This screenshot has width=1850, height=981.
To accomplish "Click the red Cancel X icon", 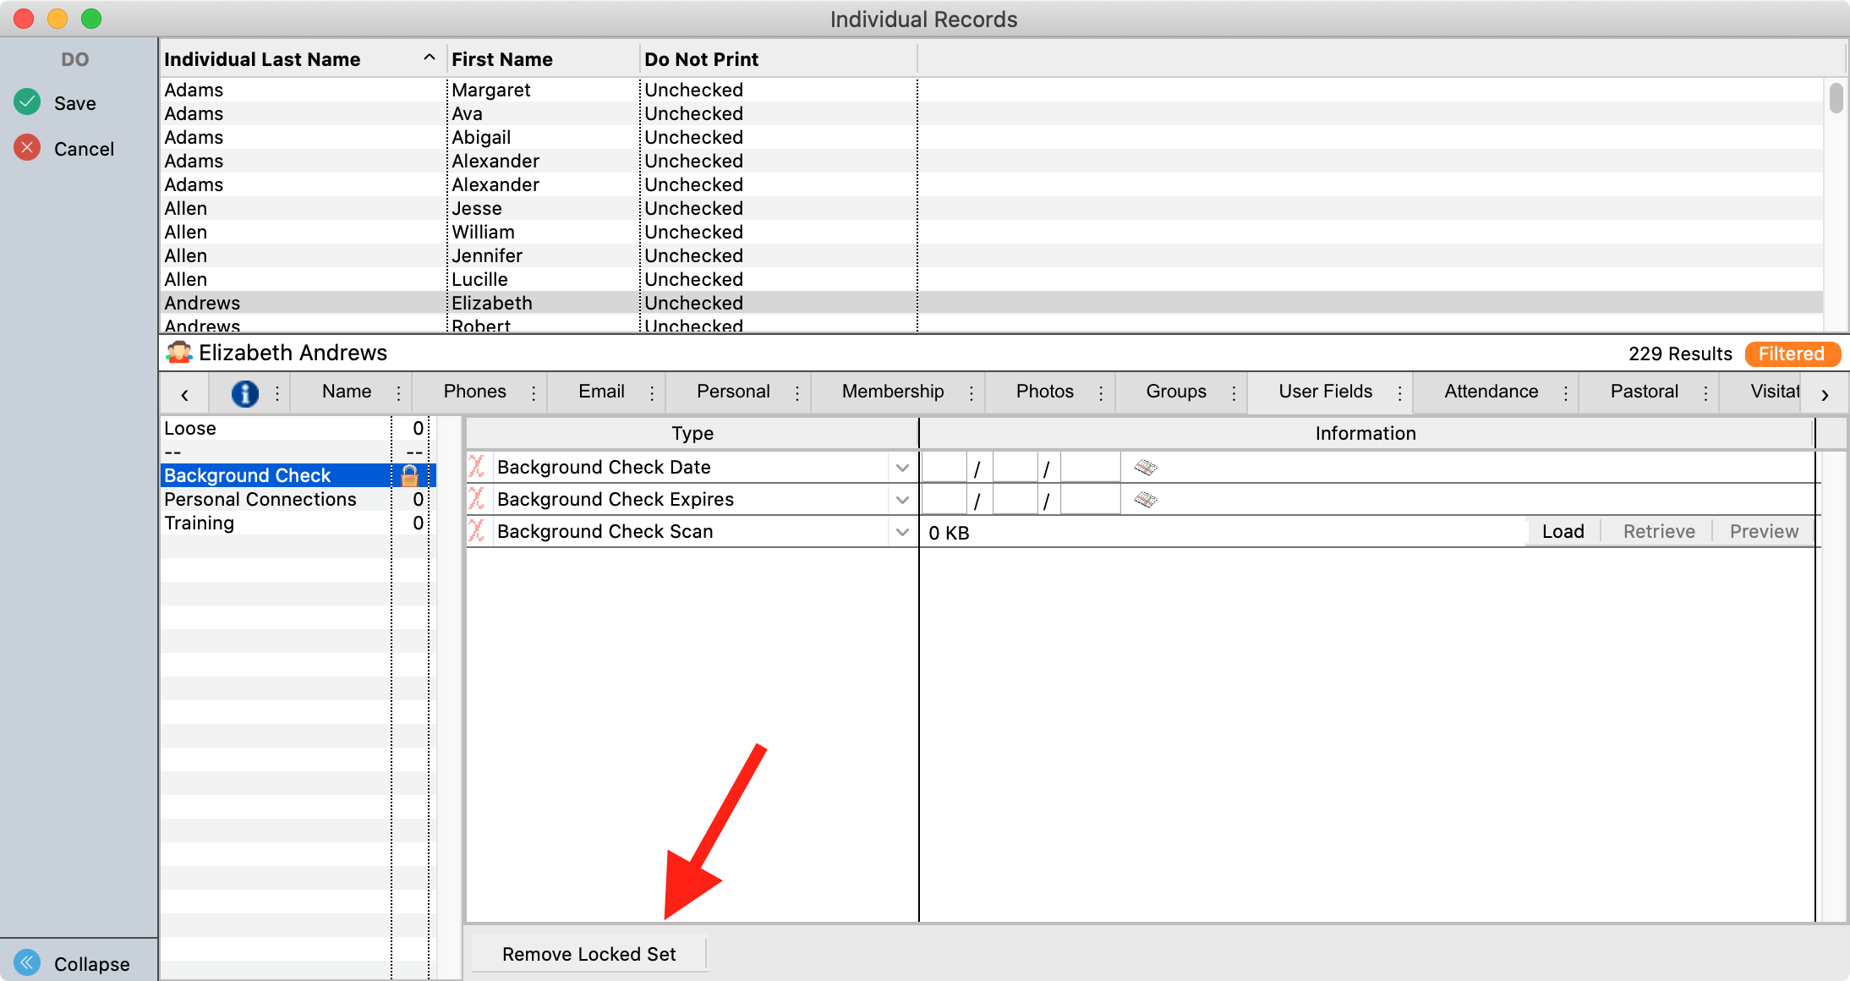I will pos(27,148).
